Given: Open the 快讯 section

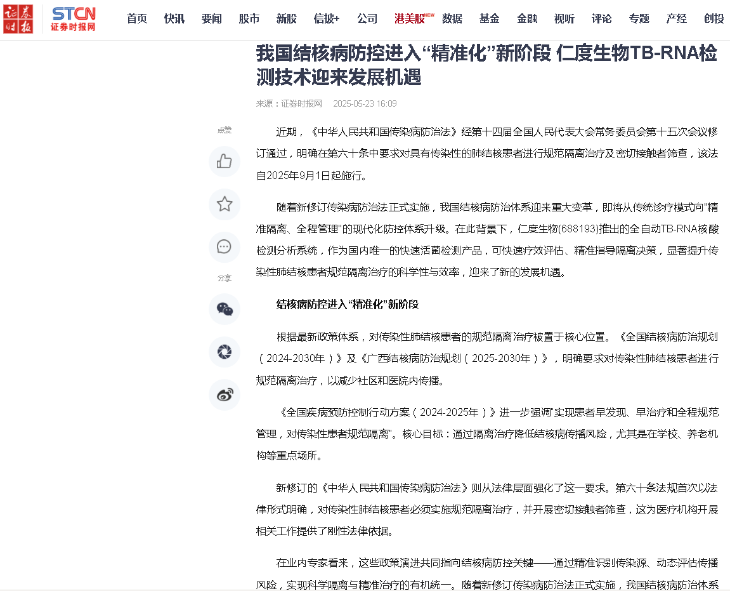Looking at the screenshot, I should 174,18.
